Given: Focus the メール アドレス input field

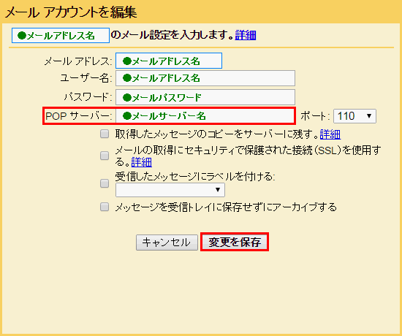Looking at the screenshot, I should [169, 61].
